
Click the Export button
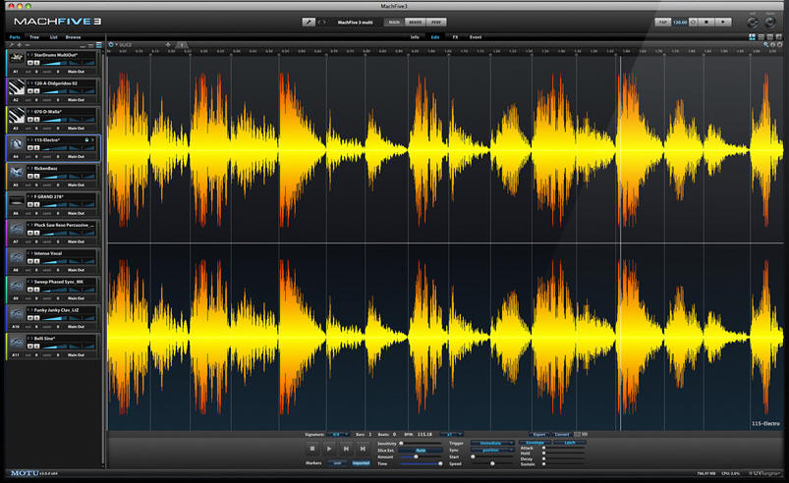tap(539, 433)
